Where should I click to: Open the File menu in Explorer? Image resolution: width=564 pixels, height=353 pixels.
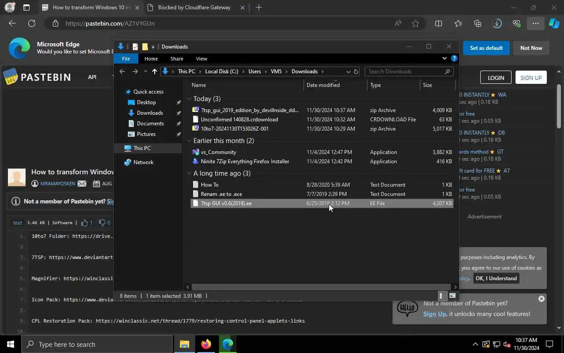[126, 59]
